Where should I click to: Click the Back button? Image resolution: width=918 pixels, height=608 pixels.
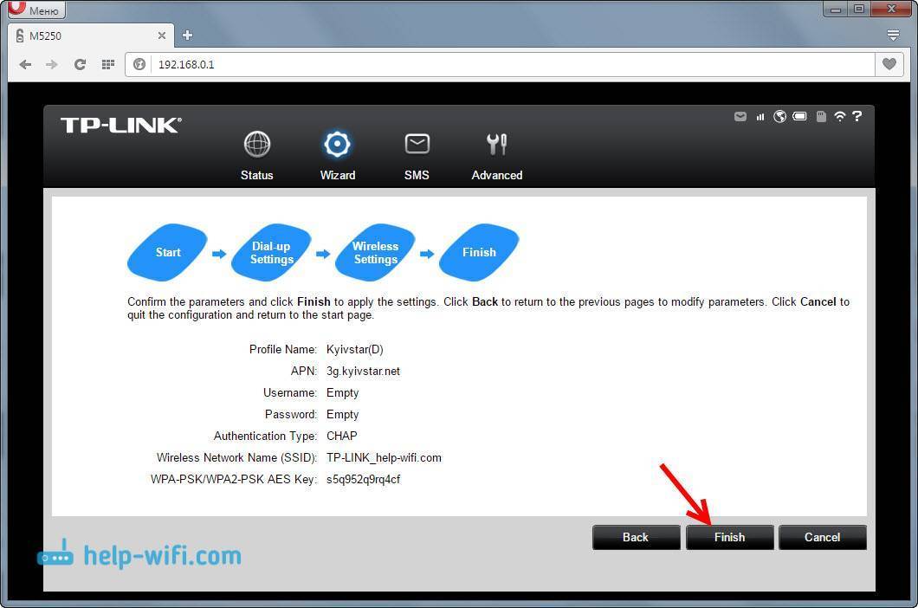coord(636,537)
